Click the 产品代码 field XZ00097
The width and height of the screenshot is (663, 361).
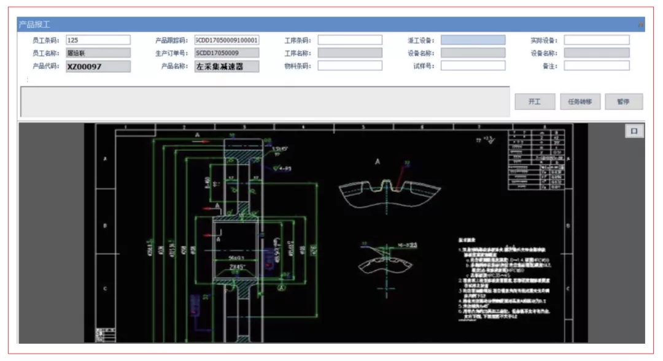coord(98,66)
